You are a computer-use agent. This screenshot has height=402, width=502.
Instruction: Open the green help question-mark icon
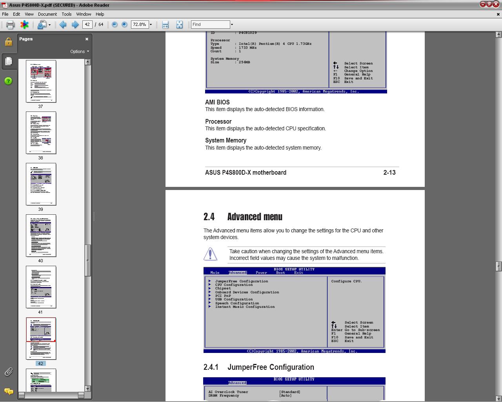click(8, 81)
